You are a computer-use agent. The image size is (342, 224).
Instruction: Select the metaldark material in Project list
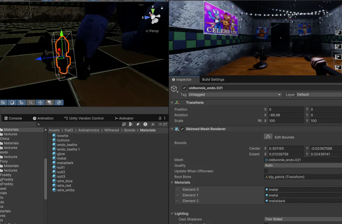click(x=63, y=163)
